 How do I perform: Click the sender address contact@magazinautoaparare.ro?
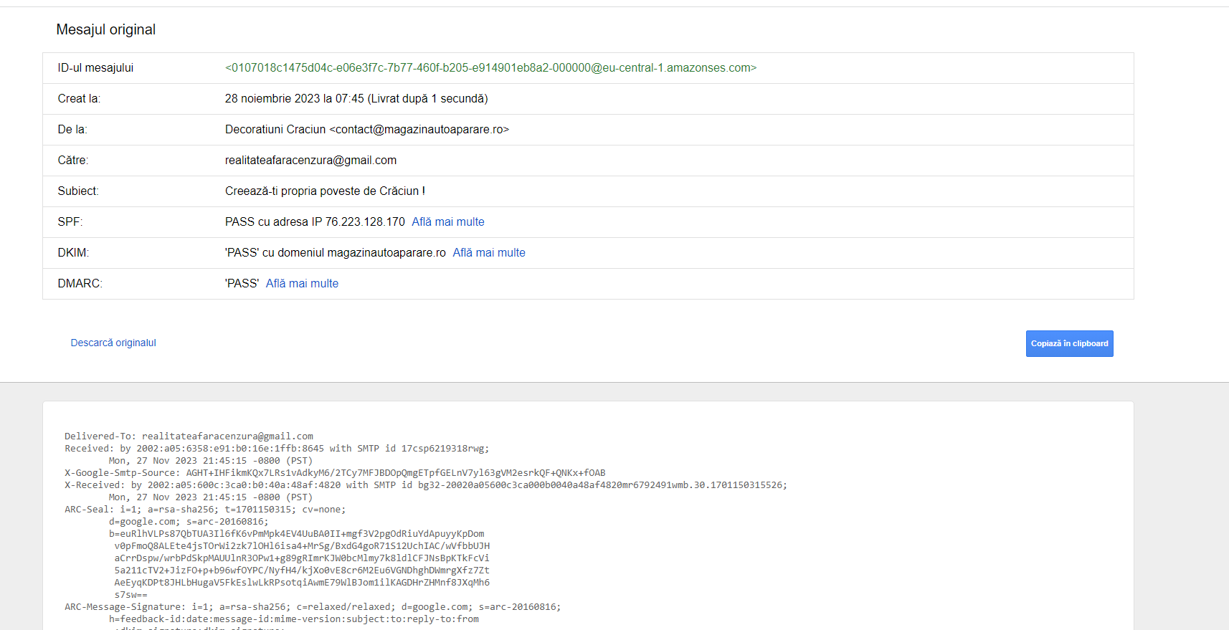click(419, 130)
